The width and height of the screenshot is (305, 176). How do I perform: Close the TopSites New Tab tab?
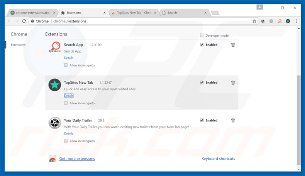pos(155,13)
